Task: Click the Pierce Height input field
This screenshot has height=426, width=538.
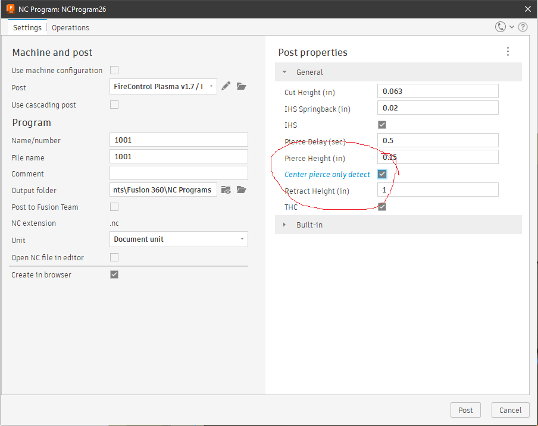Action: 438,157
